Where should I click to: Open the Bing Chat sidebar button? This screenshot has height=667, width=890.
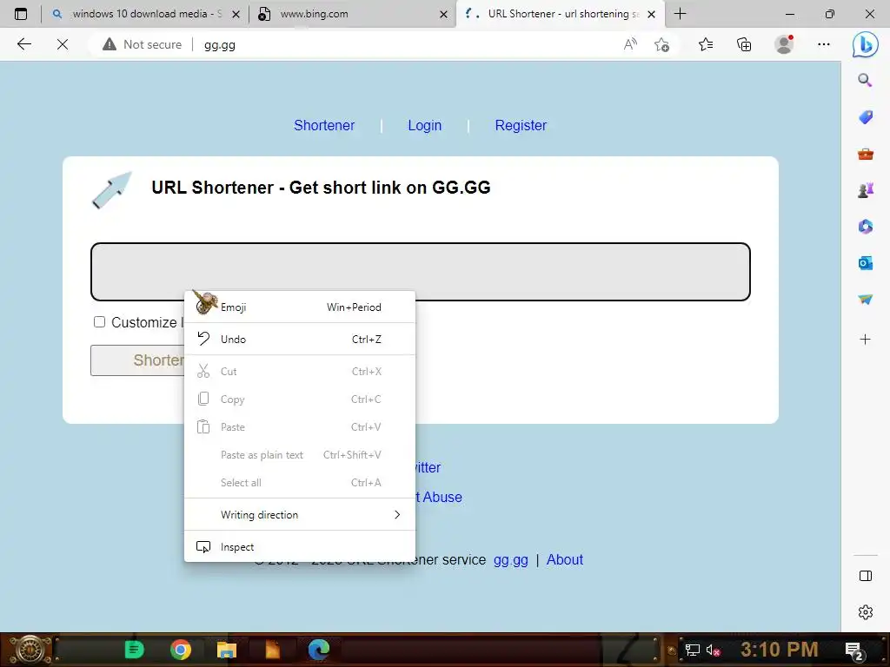865,44
